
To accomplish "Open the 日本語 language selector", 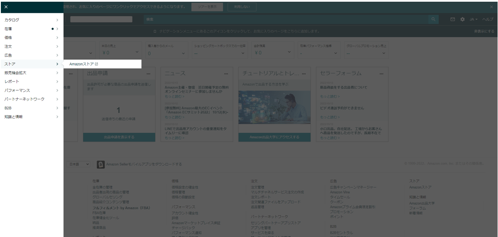I will pyautogui.click(x=78, y=164).
